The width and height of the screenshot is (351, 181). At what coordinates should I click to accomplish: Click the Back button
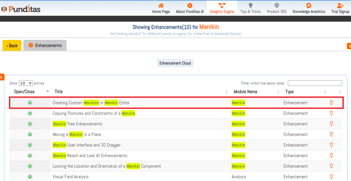click(x=12, y=46)
